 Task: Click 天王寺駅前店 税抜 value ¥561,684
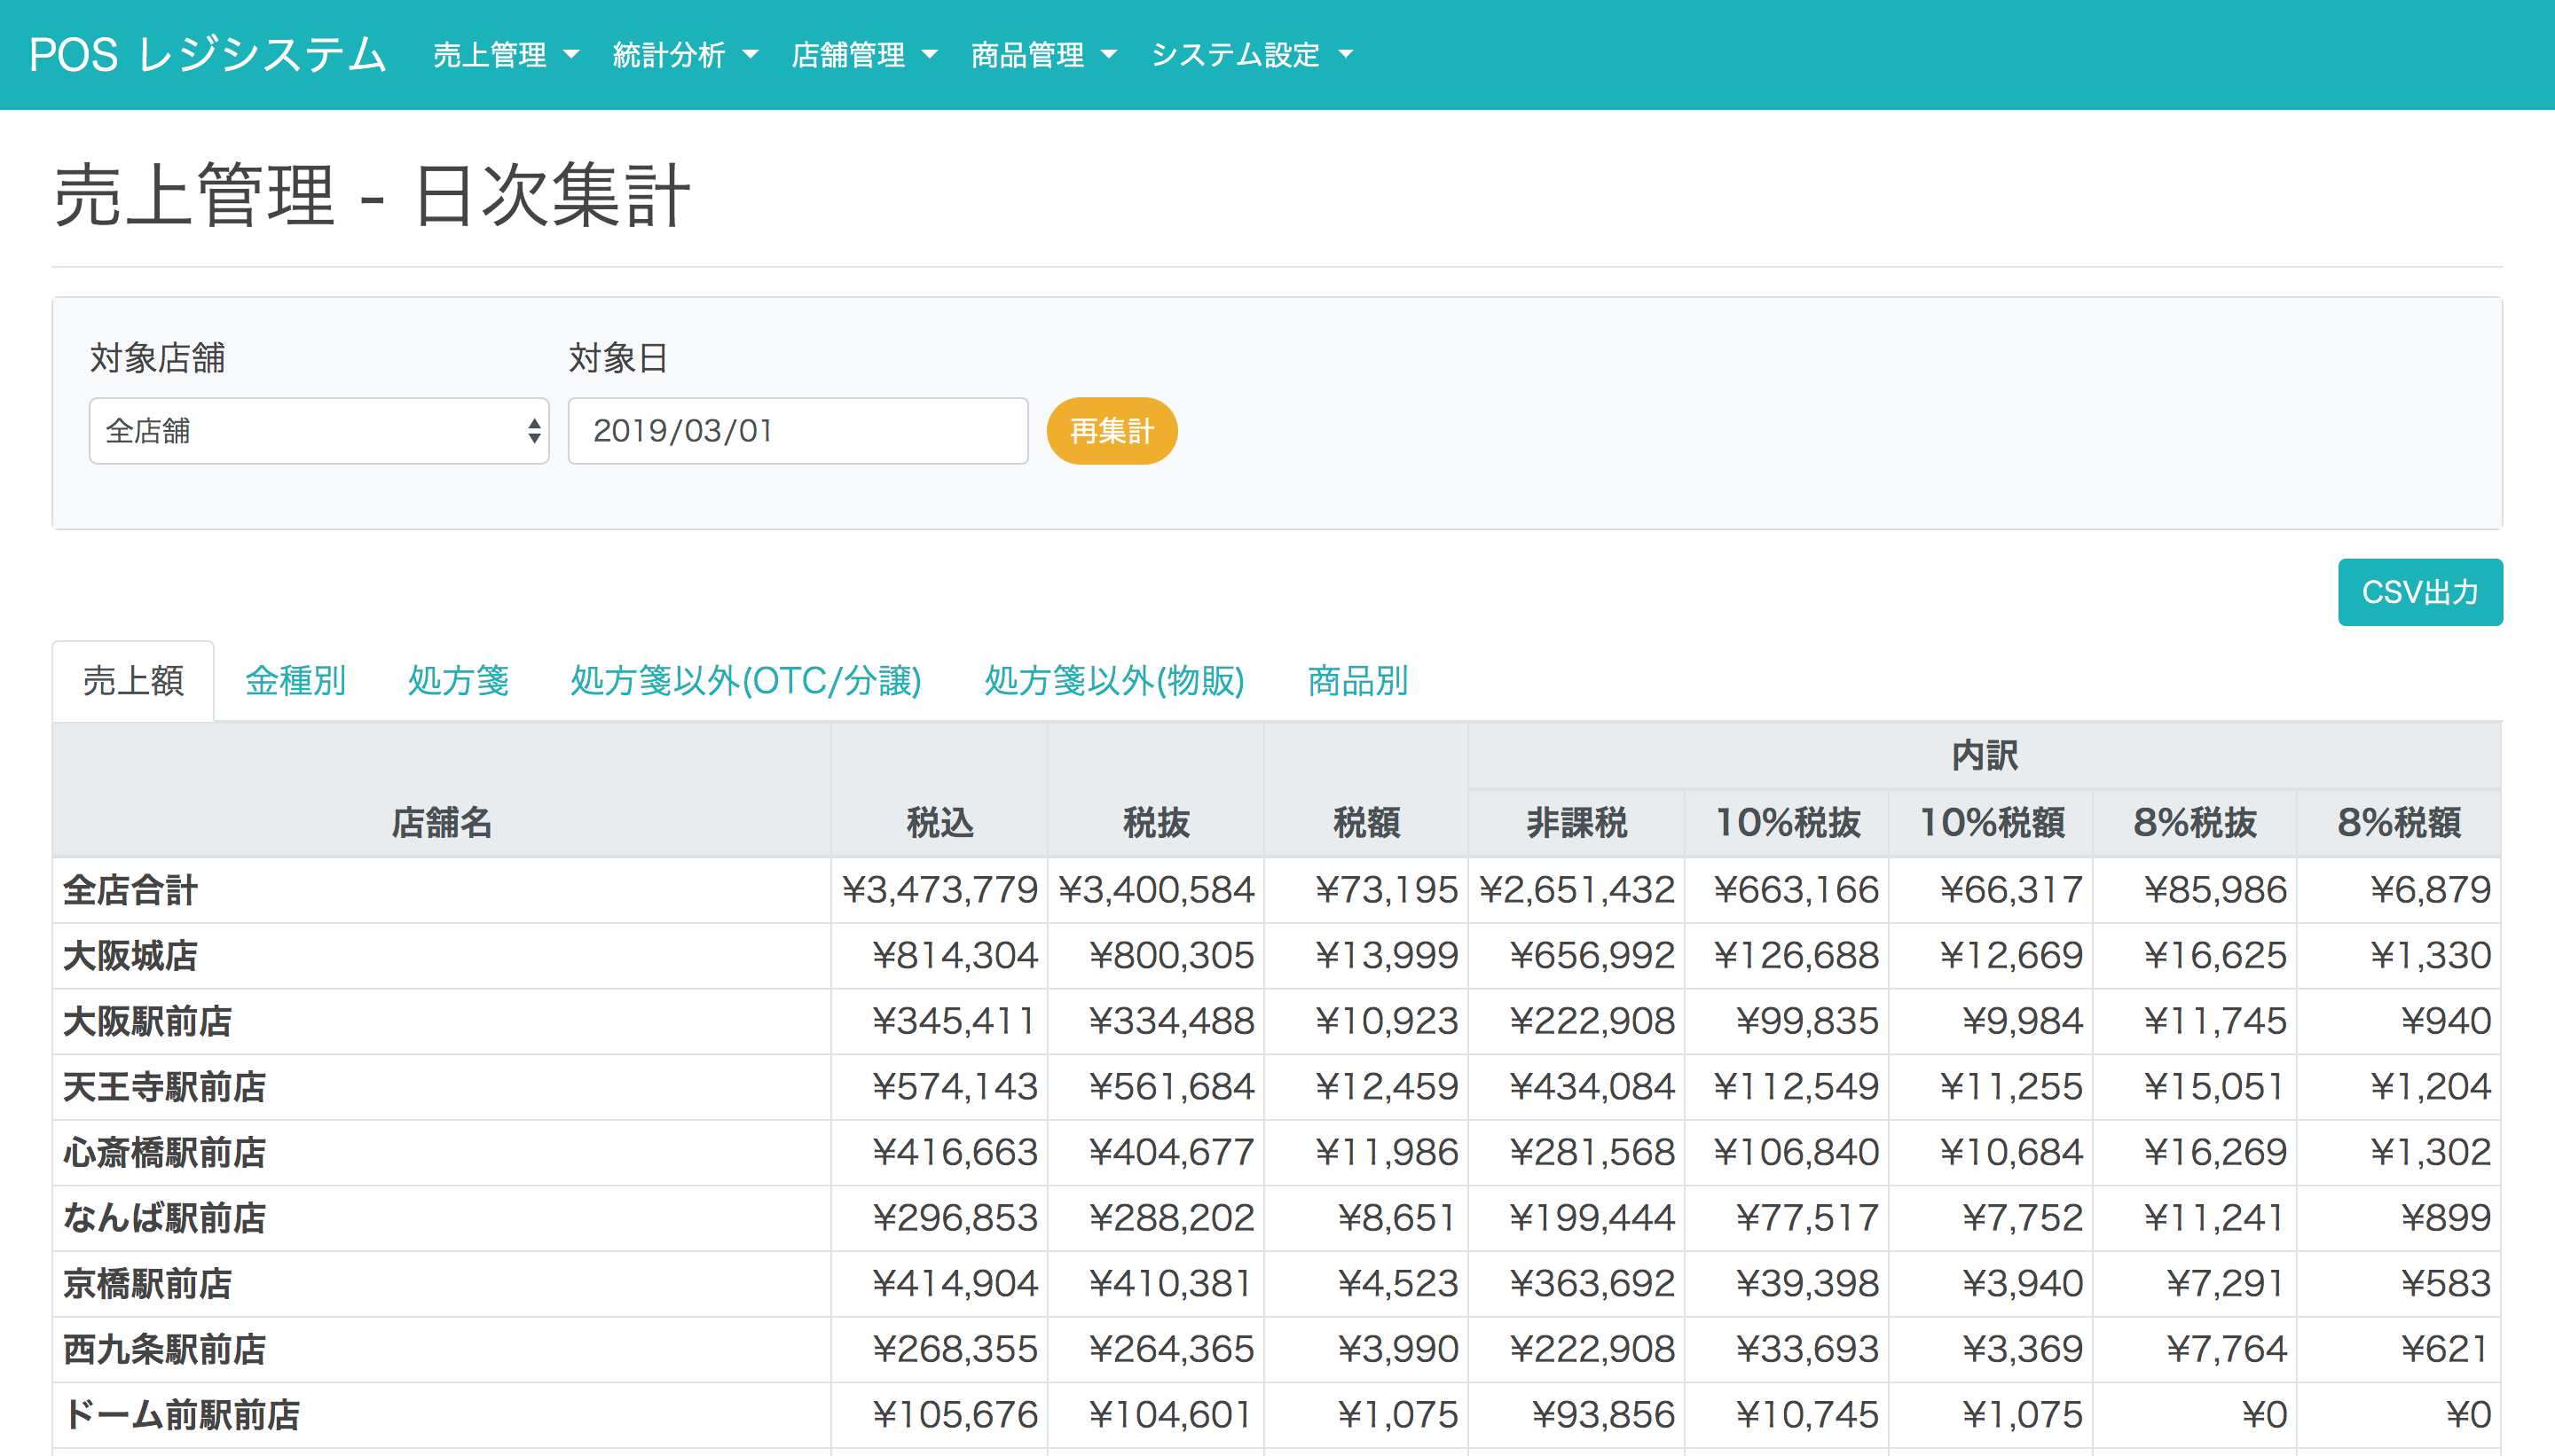(x=1171, y=1087)
